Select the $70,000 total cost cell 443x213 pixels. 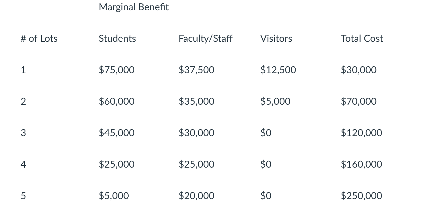tap(359, 101)
